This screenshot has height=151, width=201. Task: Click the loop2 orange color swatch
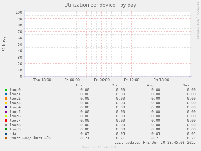click(x=6, y=99)
